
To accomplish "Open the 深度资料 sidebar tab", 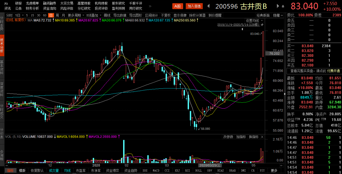I will (2, 89).
